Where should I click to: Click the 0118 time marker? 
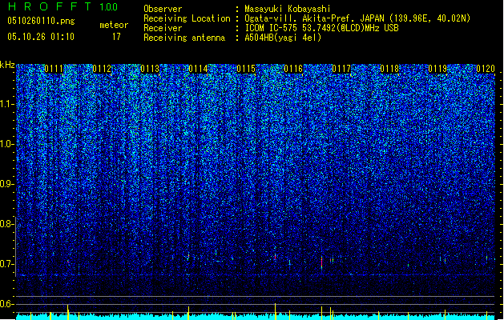click(x=389, y=69)
